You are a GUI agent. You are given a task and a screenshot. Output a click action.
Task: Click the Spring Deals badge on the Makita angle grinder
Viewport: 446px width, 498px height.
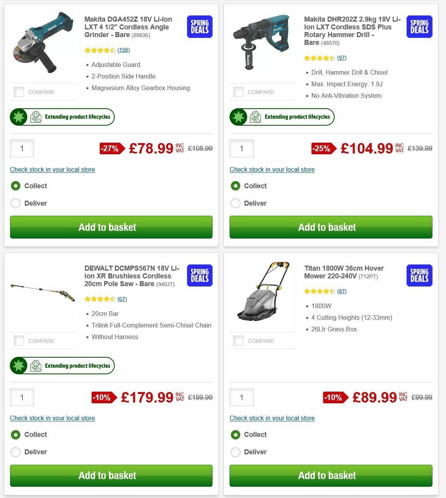coord(199,27)
